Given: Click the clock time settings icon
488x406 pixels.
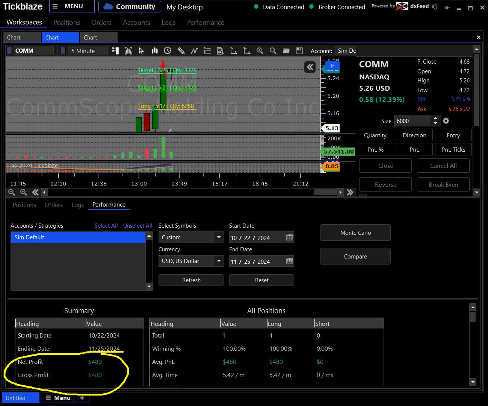Looking at the screenshot, I should click(168, 51).
